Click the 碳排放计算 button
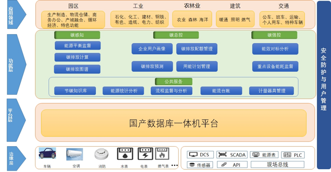The width and height of the screenshot is (331, 172). [x=77, y=57]
